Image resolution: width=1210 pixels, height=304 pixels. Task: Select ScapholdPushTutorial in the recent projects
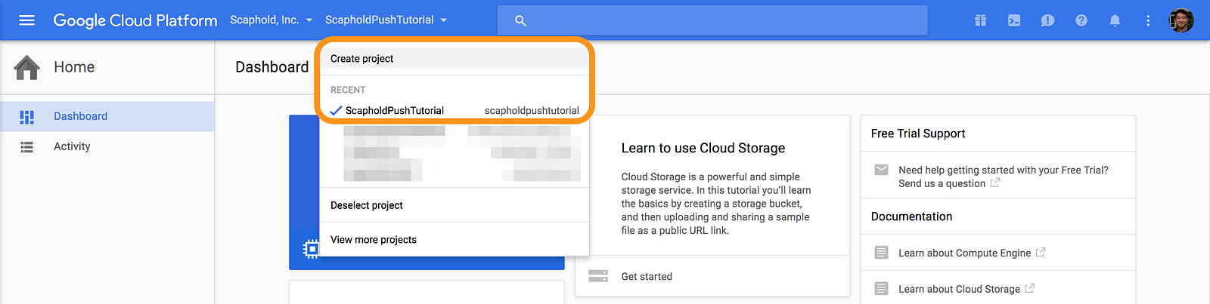point(395,111)
